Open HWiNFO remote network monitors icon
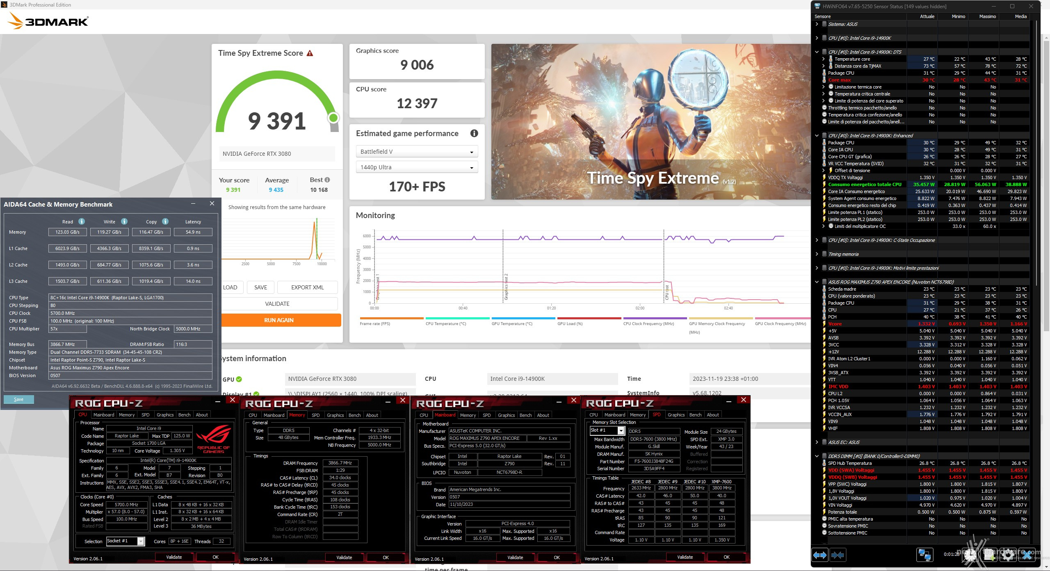 pyautogui.click(x=924, y=555)
